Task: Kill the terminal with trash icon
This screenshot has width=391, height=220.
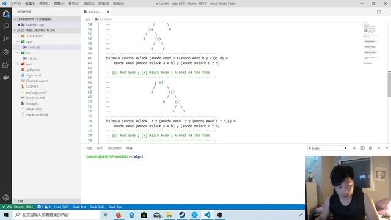Action: tap(371, 148)
